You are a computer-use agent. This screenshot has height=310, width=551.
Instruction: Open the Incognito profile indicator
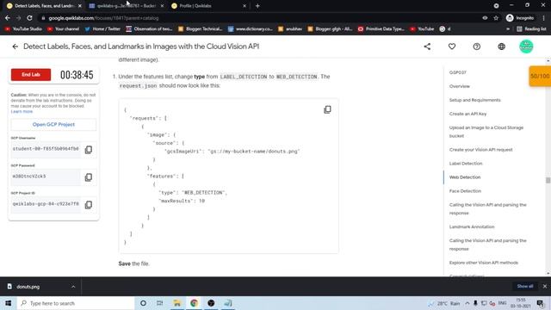tap(520, 18)
